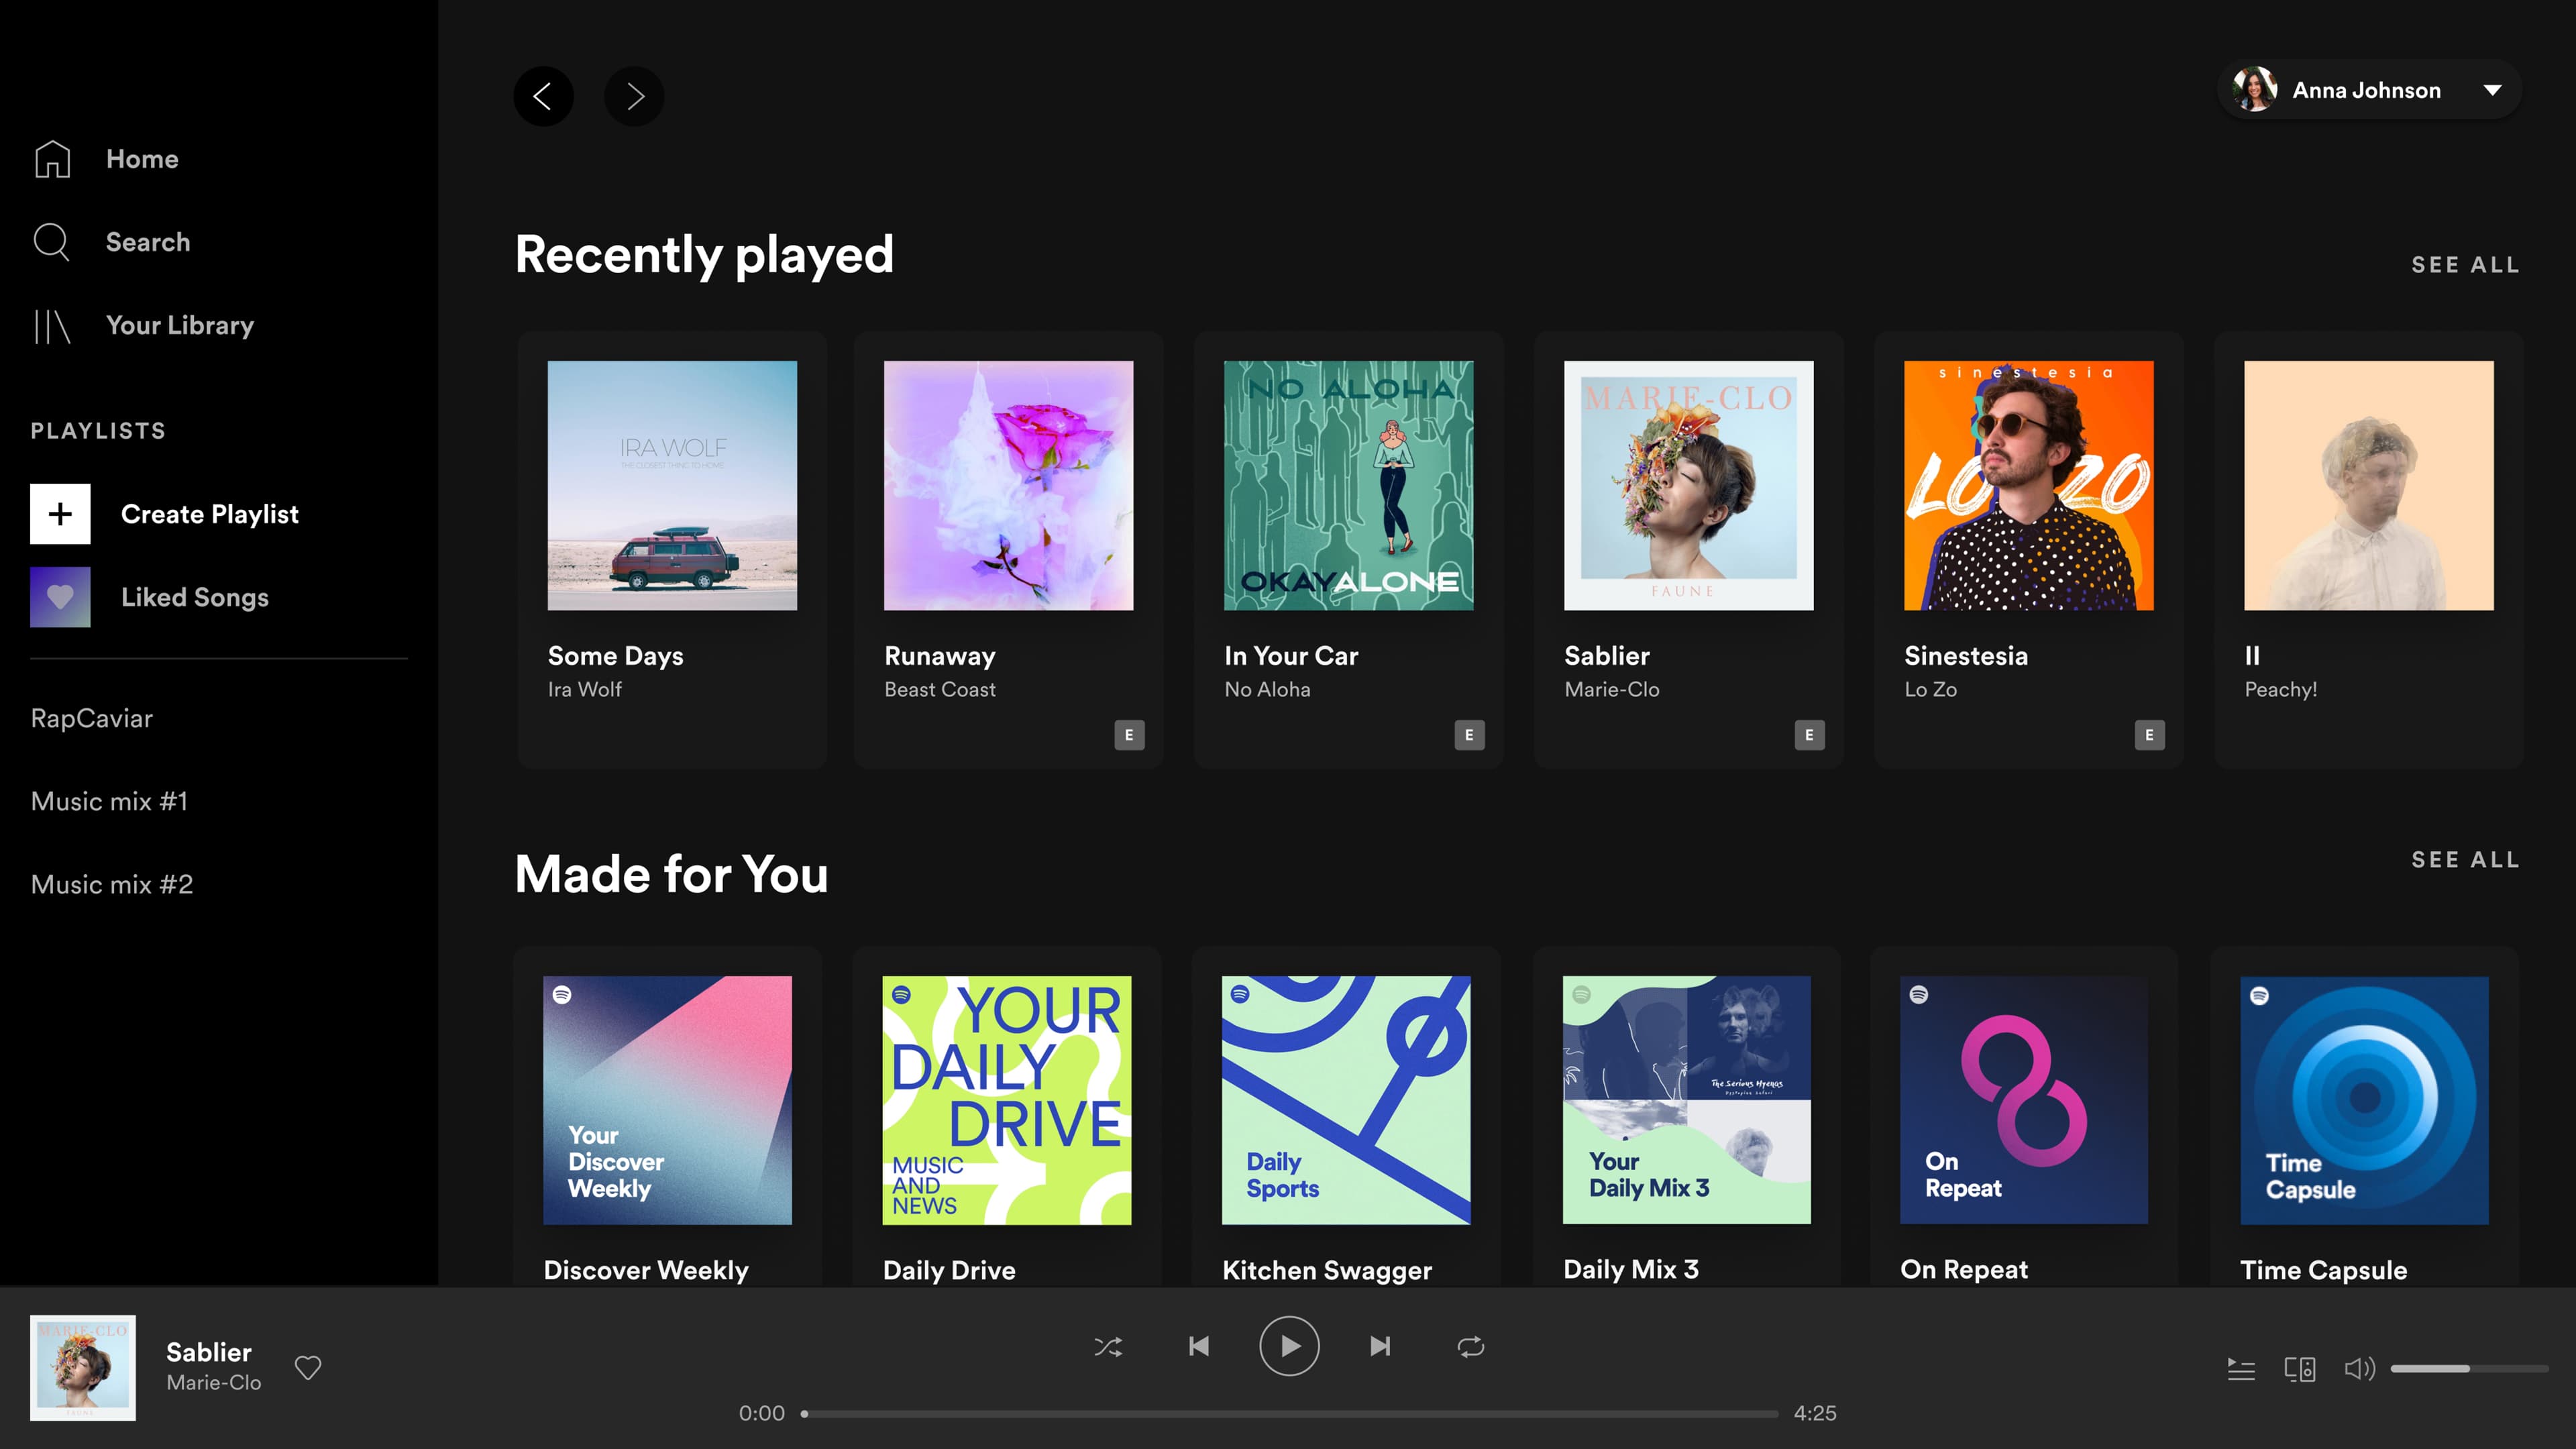Click the Lo Zo artist name
Viewport: 2576px width, 1449px height.
(1930, 689)
